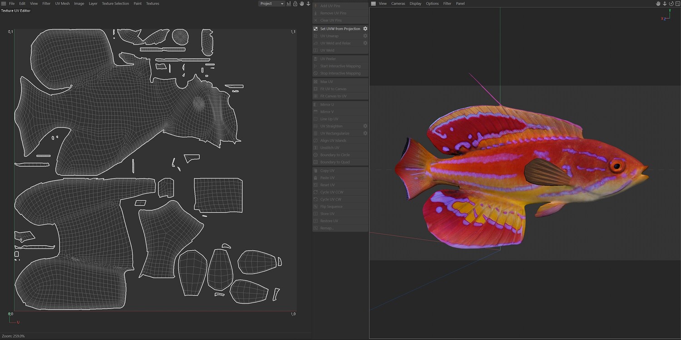Open the 3D viewport View menu
Viewport: 681px width, 340px height.
pos(383,4)
